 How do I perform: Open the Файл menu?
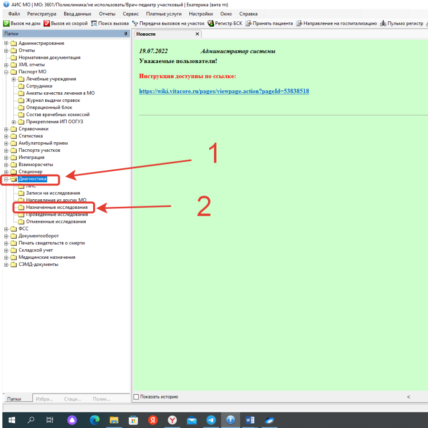coord(14,14)
